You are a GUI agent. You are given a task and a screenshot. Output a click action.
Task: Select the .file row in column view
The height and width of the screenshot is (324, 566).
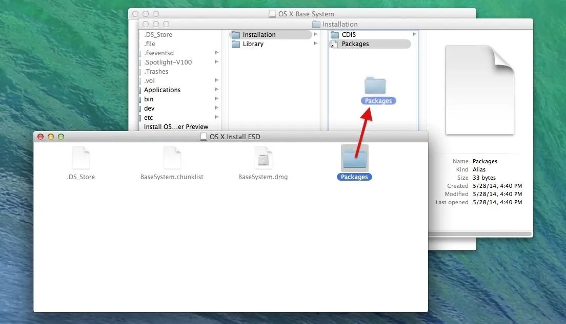(x=180, y=44)
